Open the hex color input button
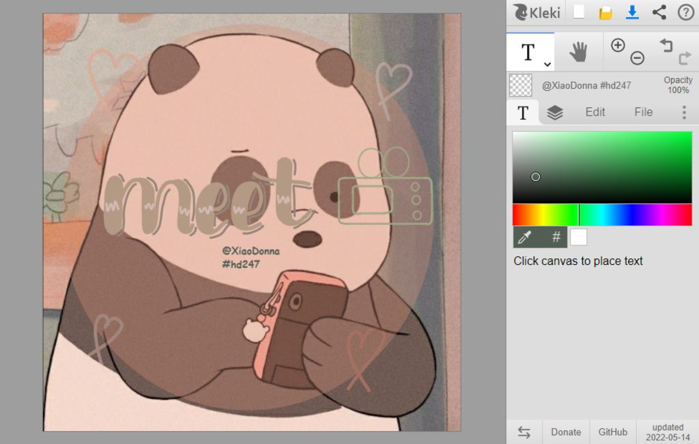Screen dimensions: 699x444 pos(556,237)
